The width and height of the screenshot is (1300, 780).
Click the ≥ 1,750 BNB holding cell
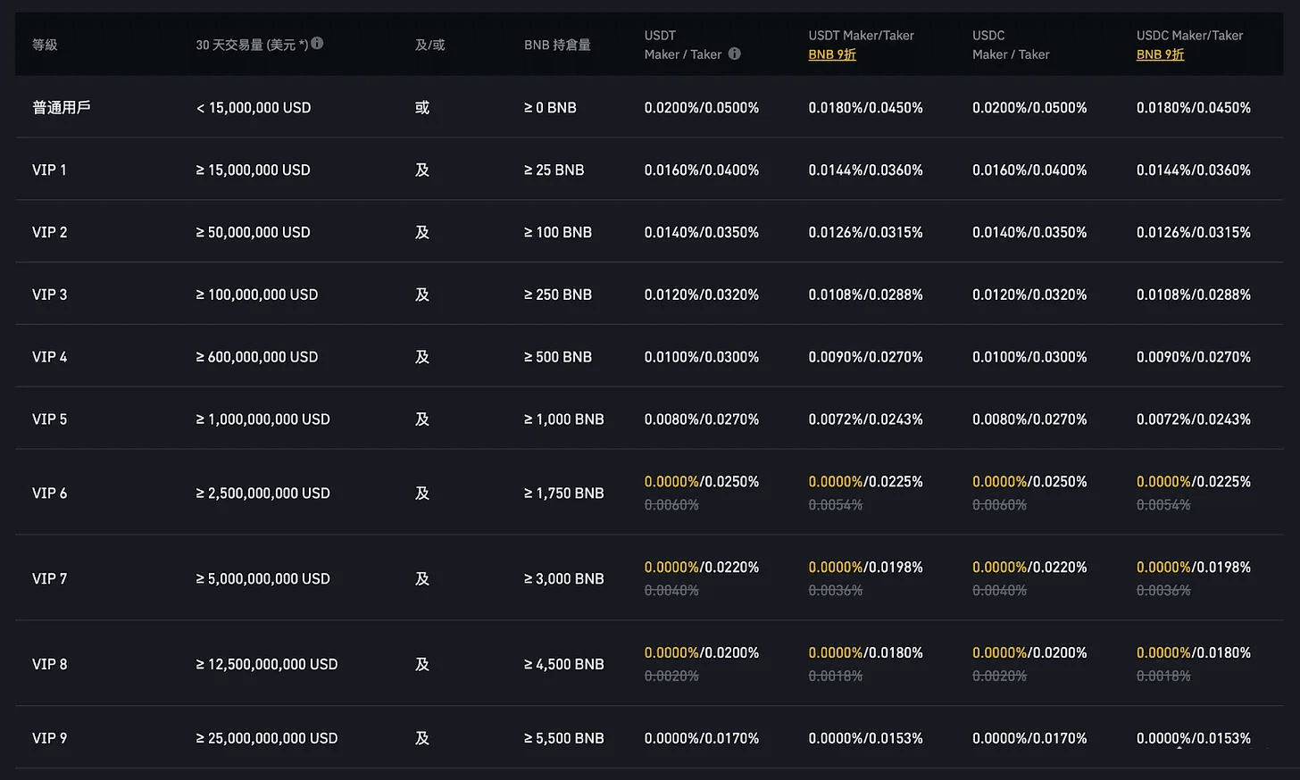click(563, 493)
